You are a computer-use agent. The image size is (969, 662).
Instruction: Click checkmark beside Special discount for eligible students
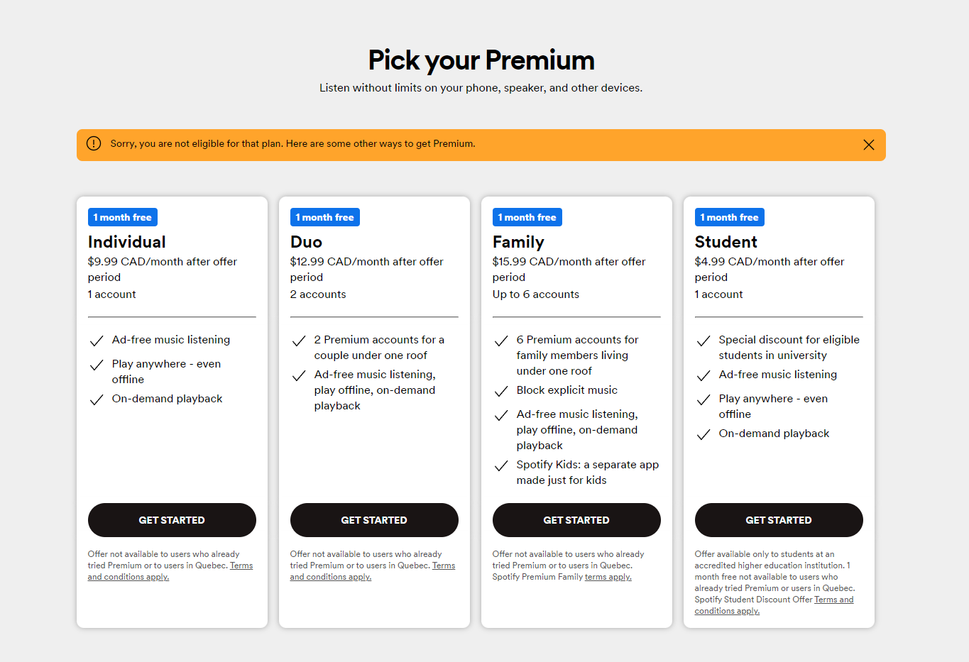pyautogui.click(x=704, y=341)
